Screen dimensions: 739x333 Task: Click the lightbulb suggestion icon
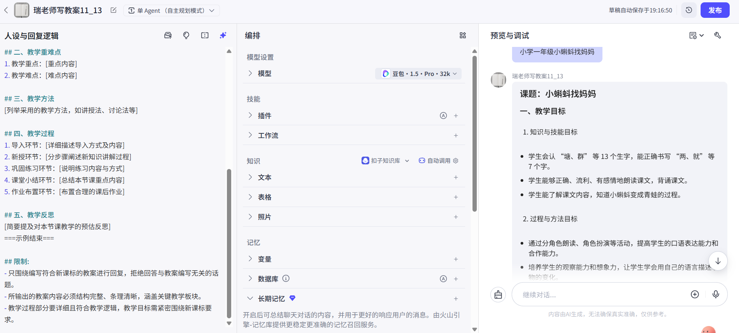[x=186, y=35]
